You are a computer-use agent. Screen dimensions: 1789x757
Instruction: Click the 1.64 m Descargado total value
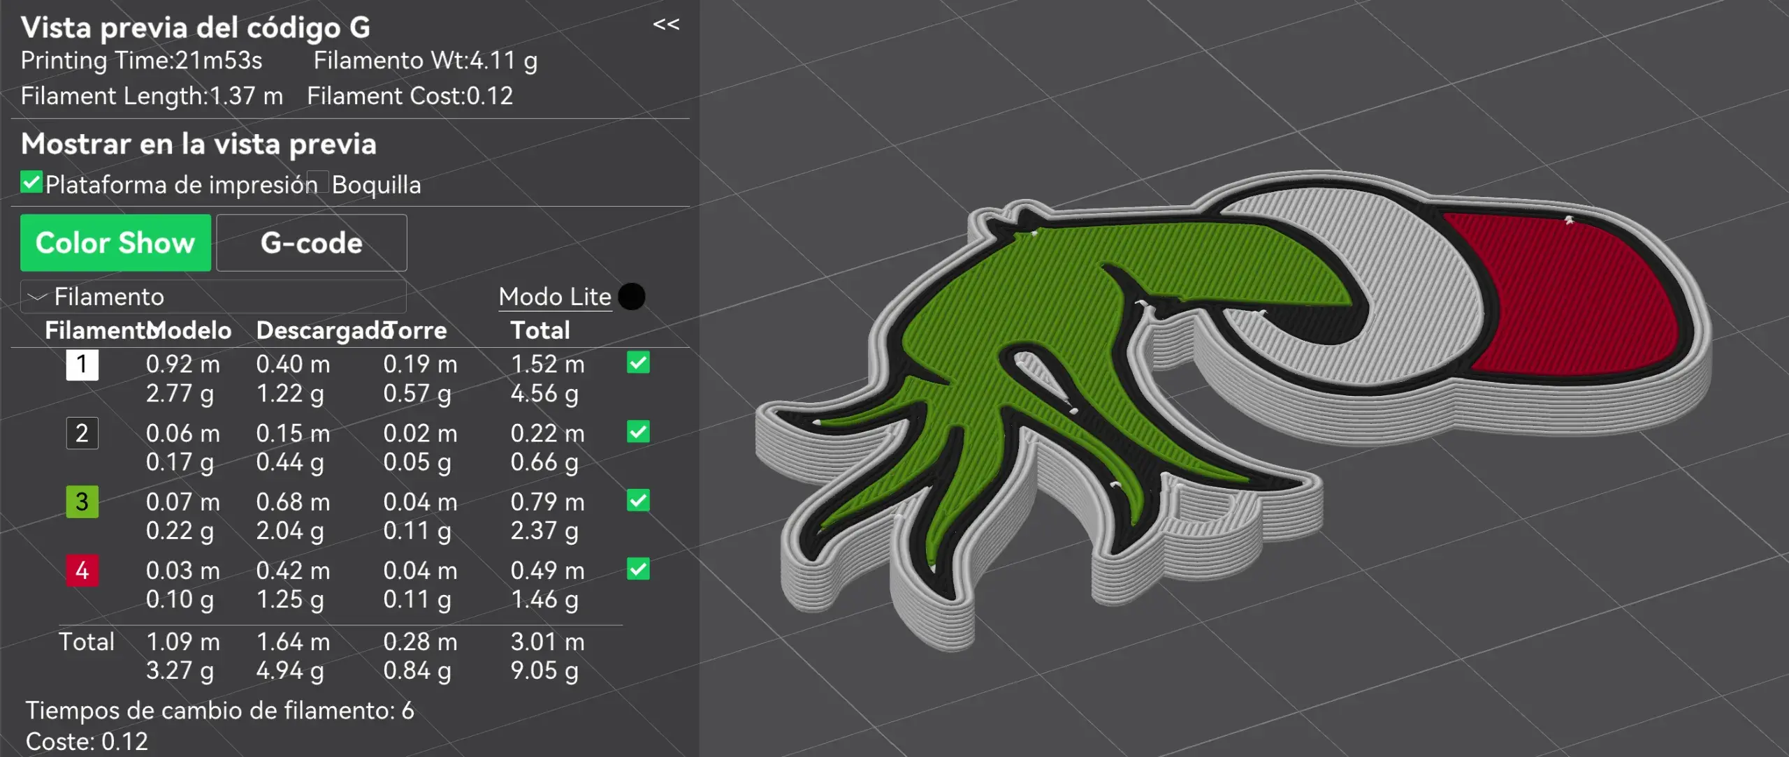point(293,642)
